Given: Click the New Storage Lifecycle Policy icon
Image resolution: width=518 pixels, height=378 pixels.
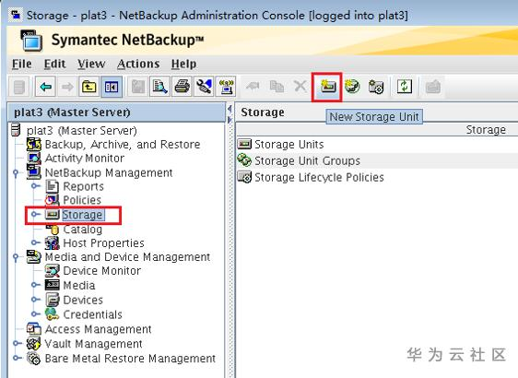Looking at the screenshot, I should click(376, 87).
